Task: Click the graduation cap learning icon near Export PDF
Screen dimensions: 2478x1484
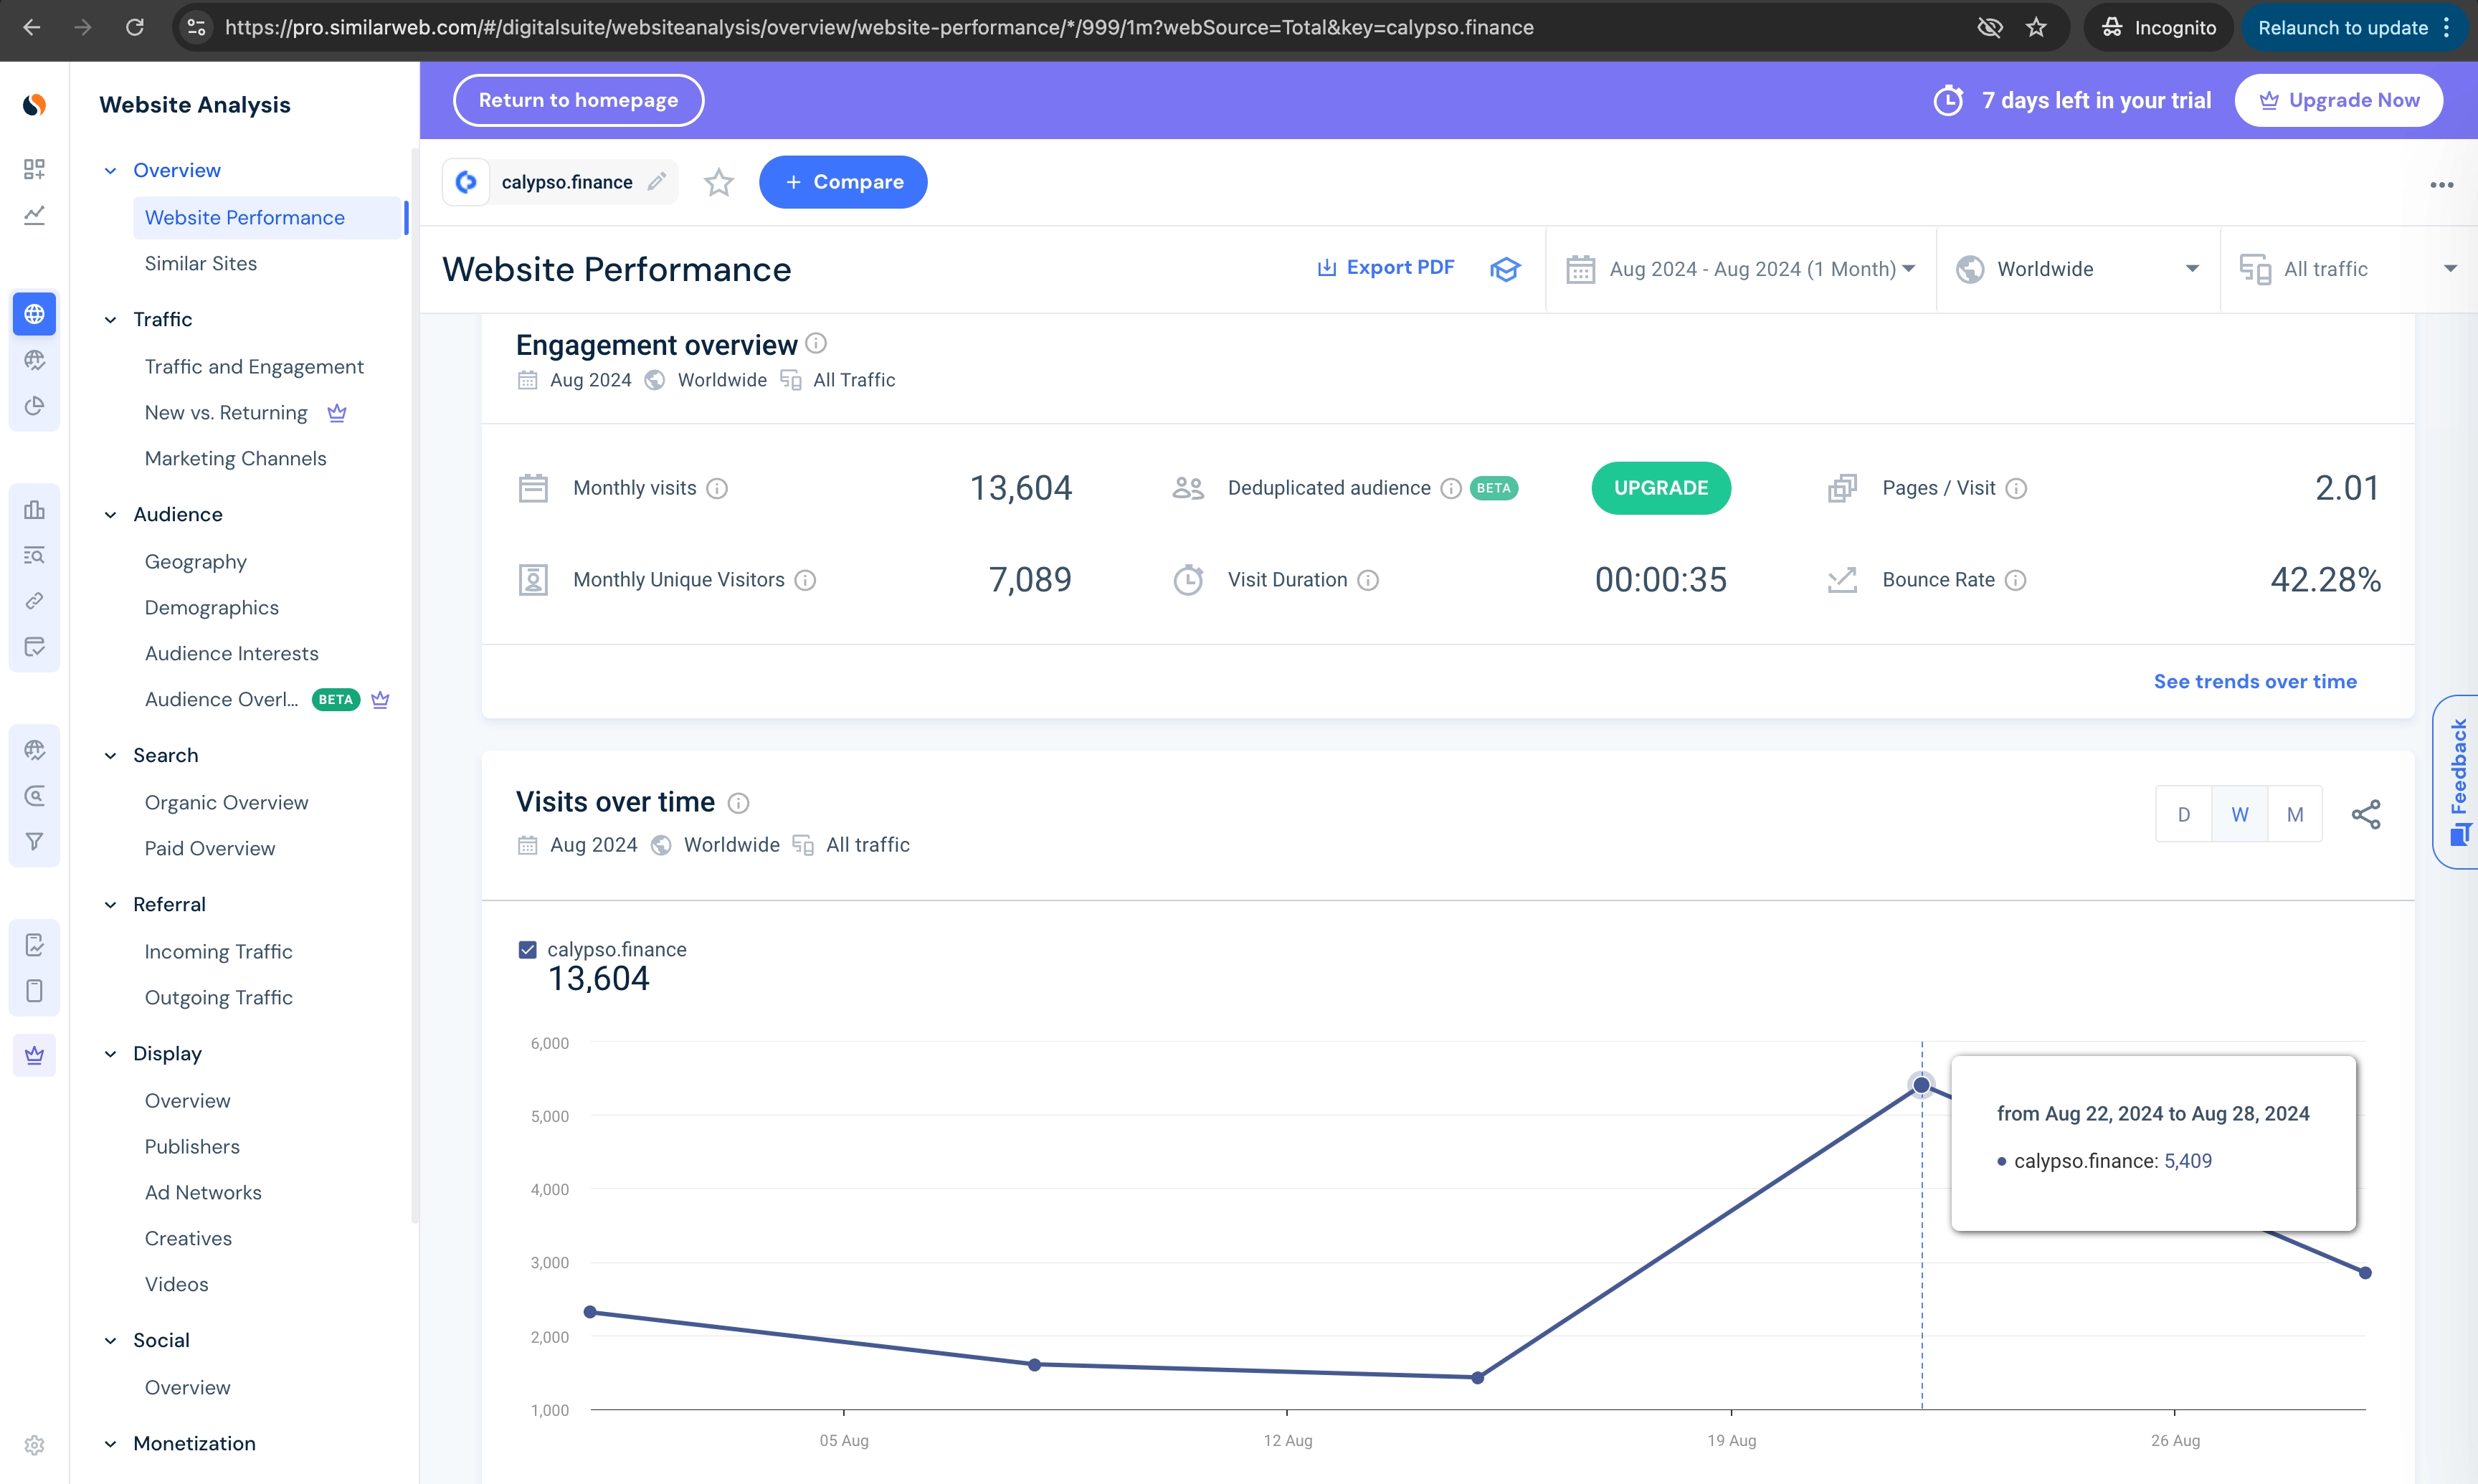Action: click(1505, 269)
